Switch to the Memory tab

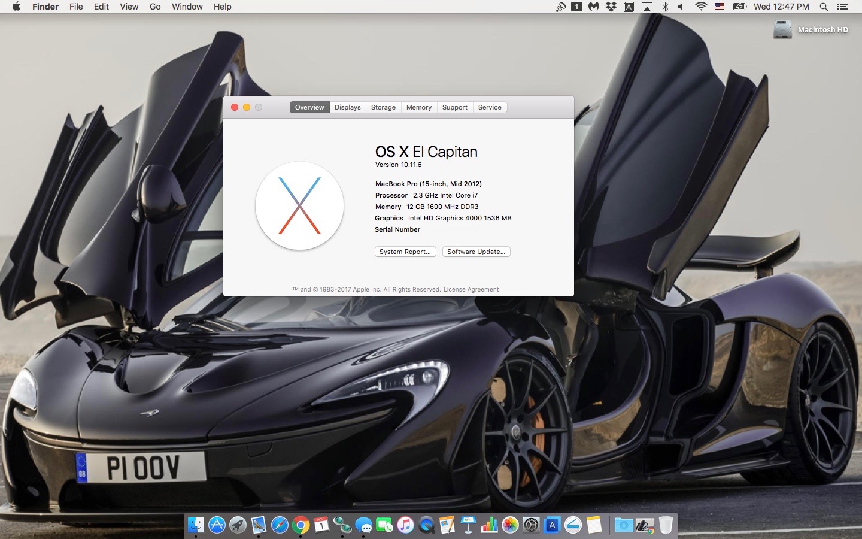tap(419, 107)
